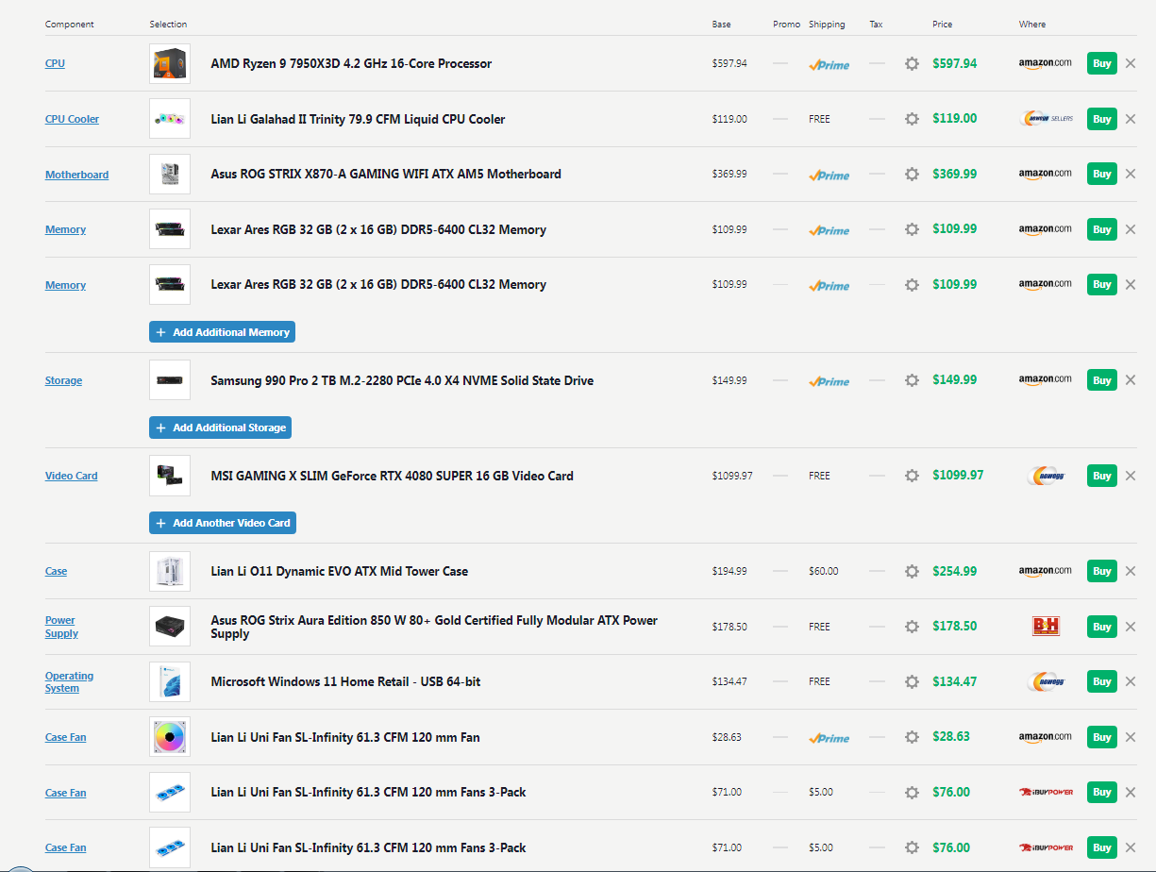Click gear icon for ROG Strix 850 W supply

912,627
